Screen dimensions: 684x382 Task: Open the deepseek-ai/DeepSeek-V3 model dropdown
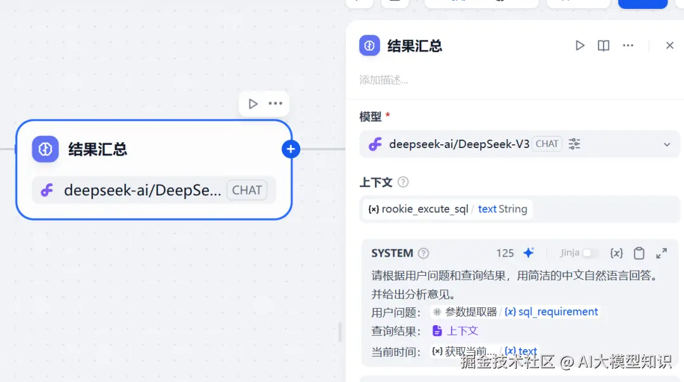[519, 144]
